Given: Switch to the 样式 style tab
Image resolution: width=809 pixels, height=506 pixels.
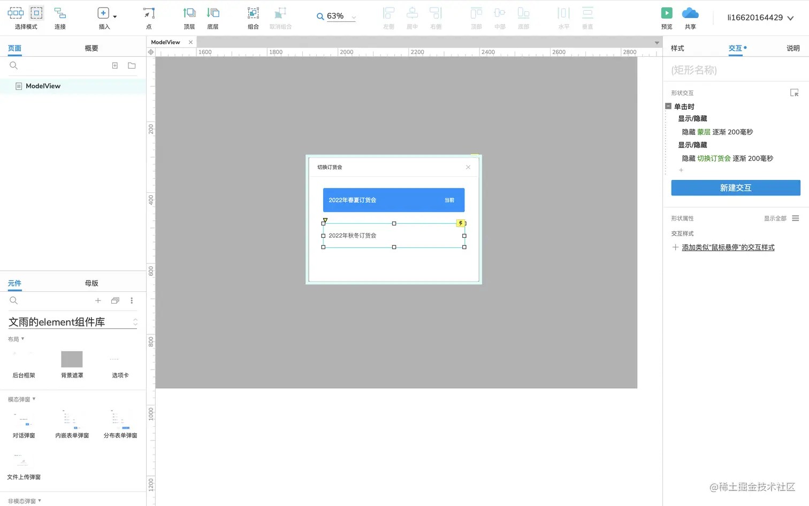Looking at the screenshot, I should (677, 48).
